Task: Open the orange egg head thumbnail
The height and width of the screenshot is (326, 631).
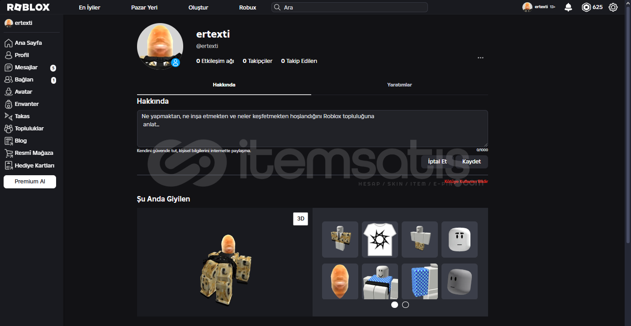Action: click(340, 282)
